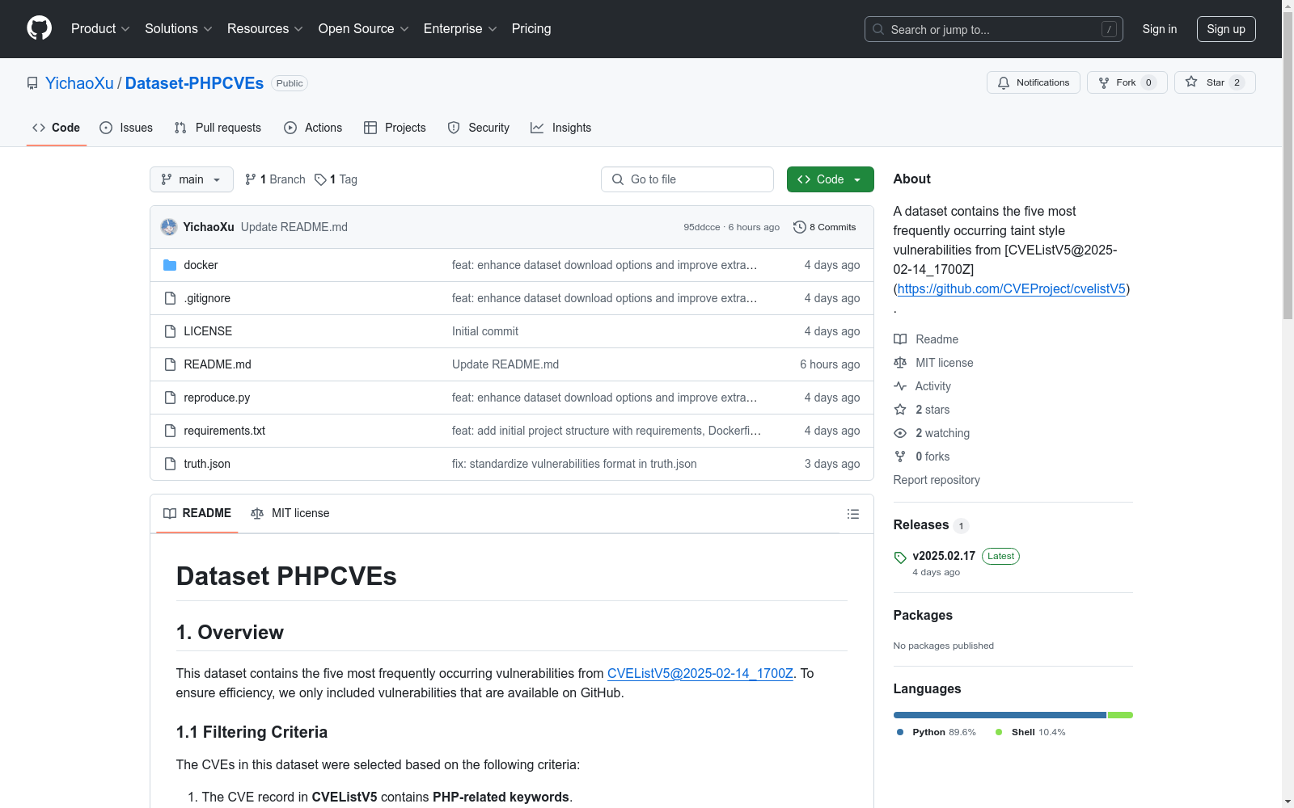
Task: Click the scales icon next to MIT license
Action: point(900,363)
